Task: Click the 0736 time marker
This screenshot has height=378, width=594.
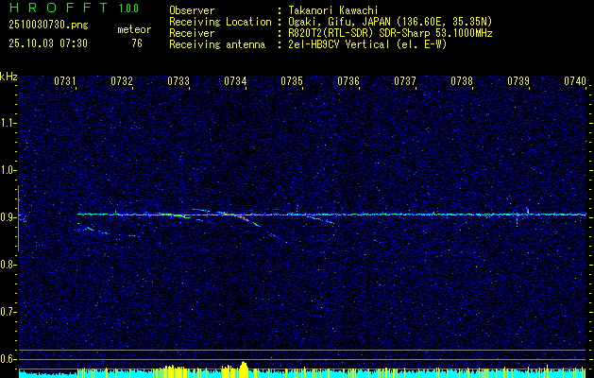Action: (x=348, y=80)
